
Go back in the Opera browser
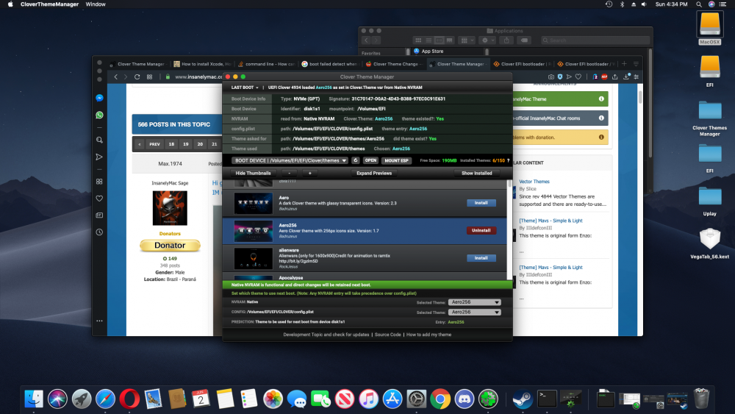click(116, 77)
